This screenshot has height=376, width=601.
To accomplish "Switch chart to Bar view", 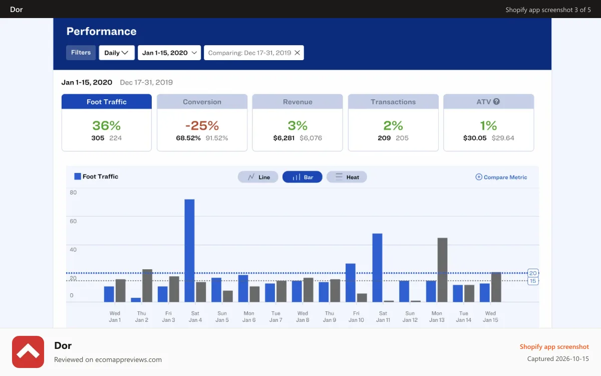I will [303, 177].
